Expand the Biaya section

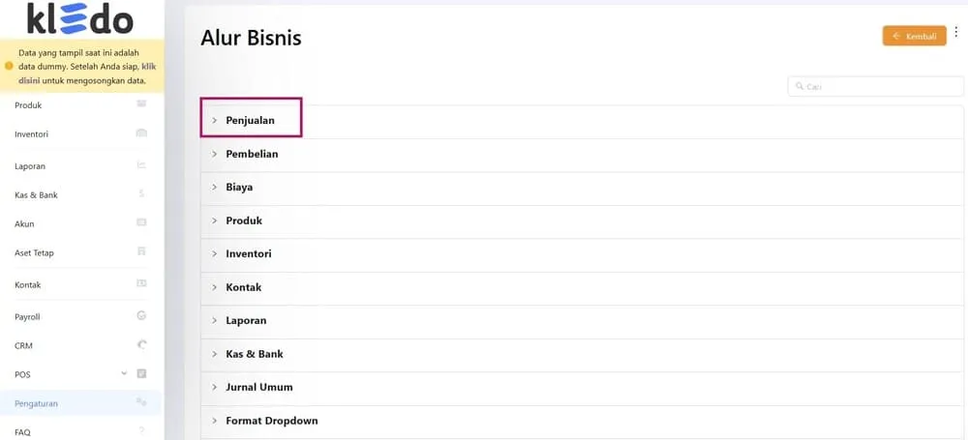(239, 188)
